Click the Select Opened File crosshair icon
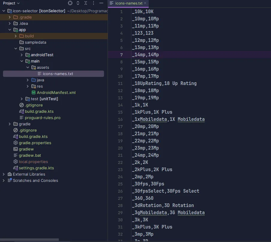The height and width of the screenshot is (242, 271). tap(70, 3)
